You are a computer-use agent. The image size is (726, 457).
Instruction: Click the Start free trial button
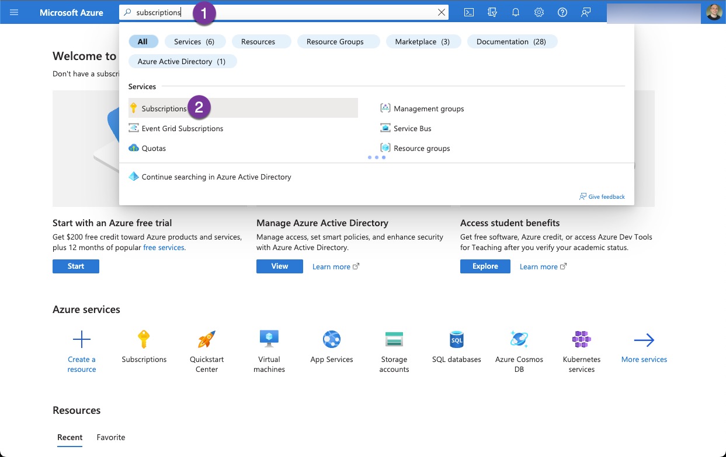(75, 266)
